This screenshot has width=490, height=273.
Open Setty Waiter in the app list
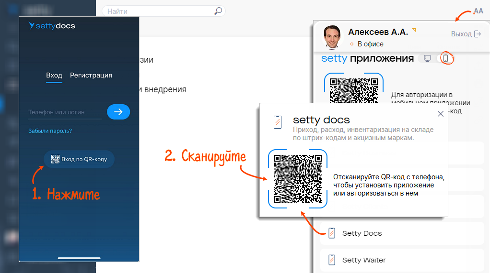pyautogui.click(x=402, y=260)
